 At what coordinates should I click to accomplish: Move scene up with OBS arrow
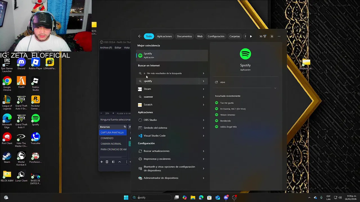pos(120,162)
